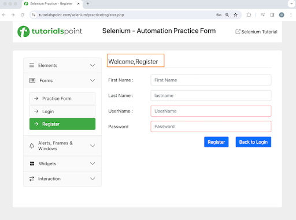Click the Elements hamburger icon
This screenshot has height=220, width=296.
pos(32,65)
